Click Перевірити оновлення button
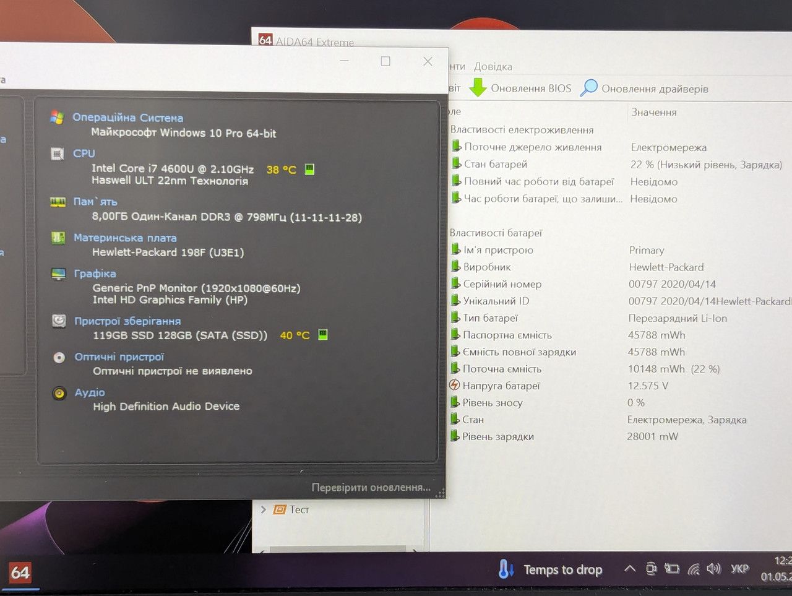Image resolution: width=792 pixels, height=596 pixels. [x=371, y=488]
